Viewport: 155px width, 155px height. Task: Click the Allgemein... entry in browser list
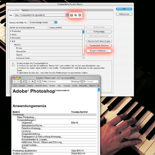coord(28,123)
